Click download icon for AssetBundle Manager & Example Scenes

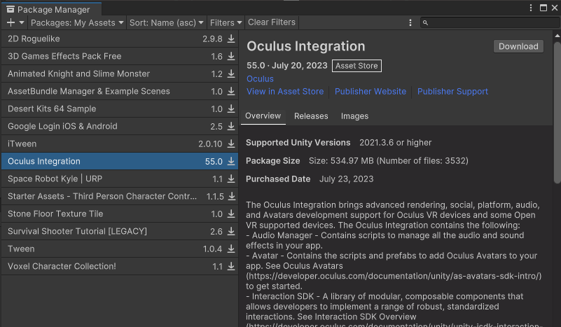click(231, 91)
